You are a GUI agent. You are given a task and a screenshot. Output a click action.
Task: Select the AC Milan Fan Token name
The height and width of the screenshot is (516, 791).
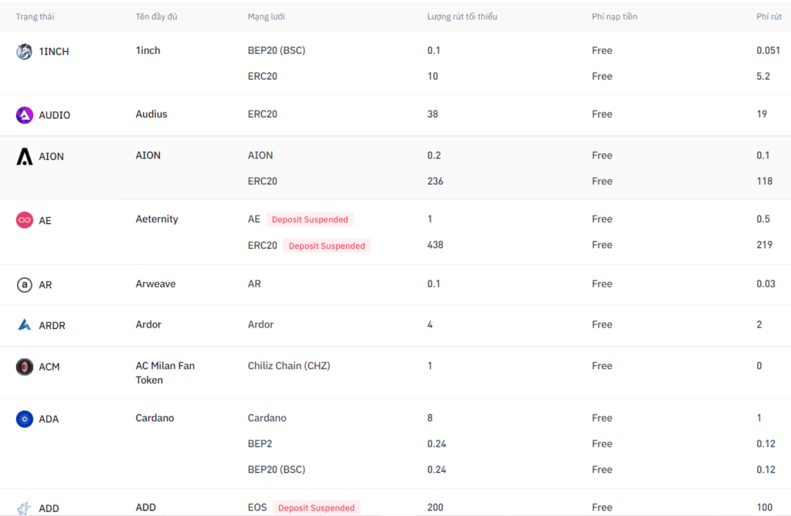[x=165, y=373]
